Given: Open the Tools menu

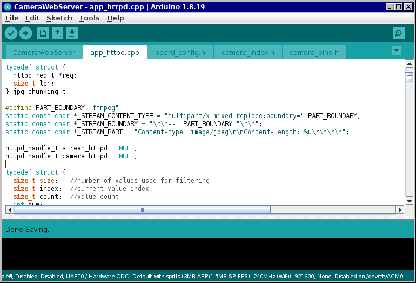Looking at the screenshot, I should tap(89, 18).
